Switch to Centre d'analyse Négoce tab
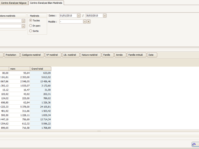Image resolution: width=199 pixels, height=149 pixels. point(14,3)
